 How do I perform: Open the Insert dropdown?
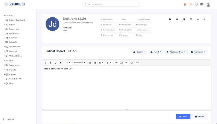point(156,52)
